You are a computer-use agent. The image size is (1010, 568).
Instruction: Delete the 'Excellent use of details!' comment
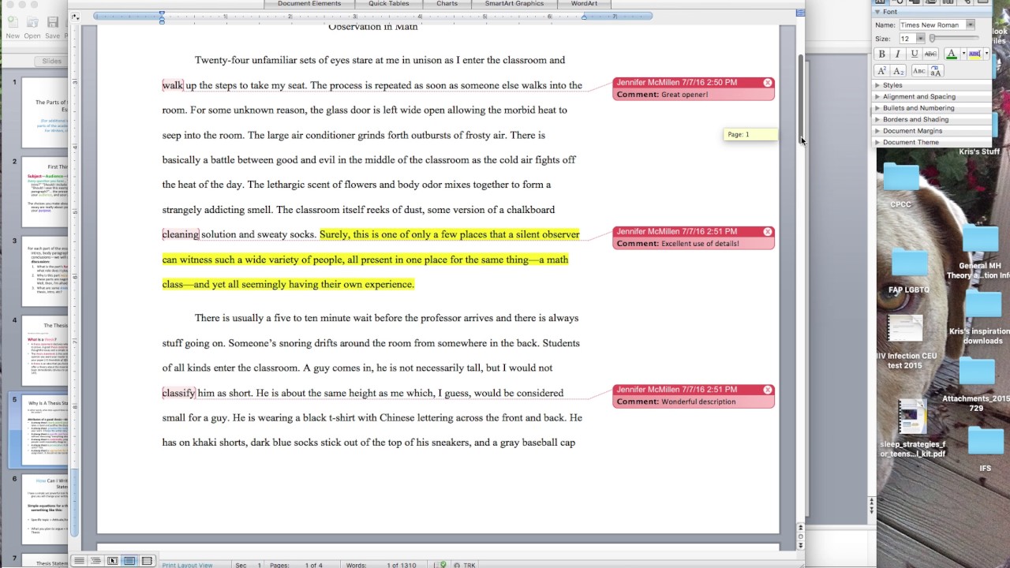767,231
